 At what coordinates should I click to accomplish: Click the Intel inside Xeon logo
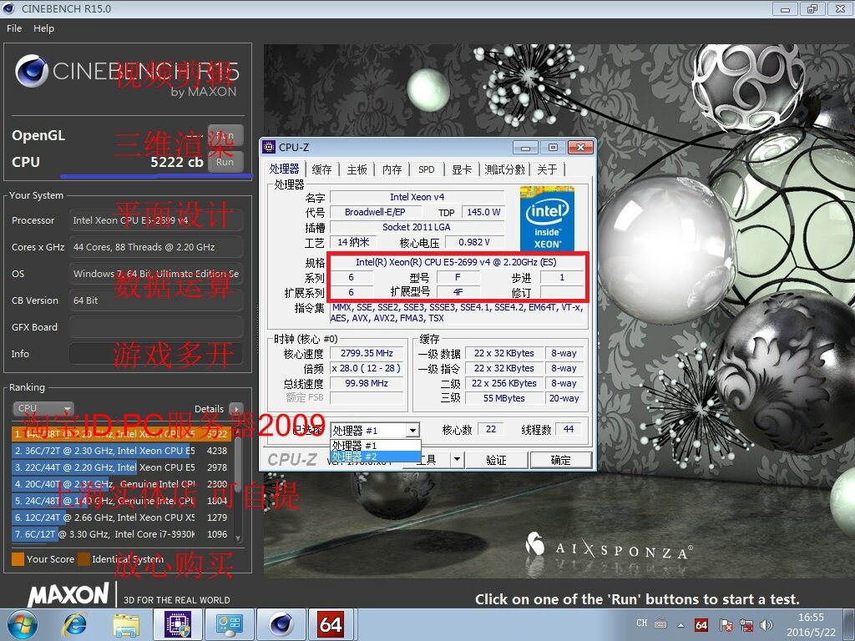coord(547,219)
